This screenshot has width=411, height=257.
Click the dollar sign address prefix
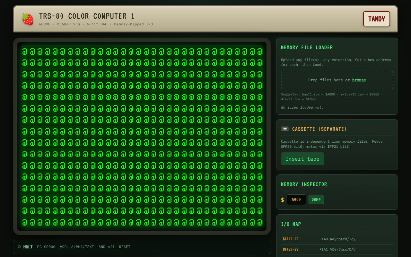(x=283, y=200)
